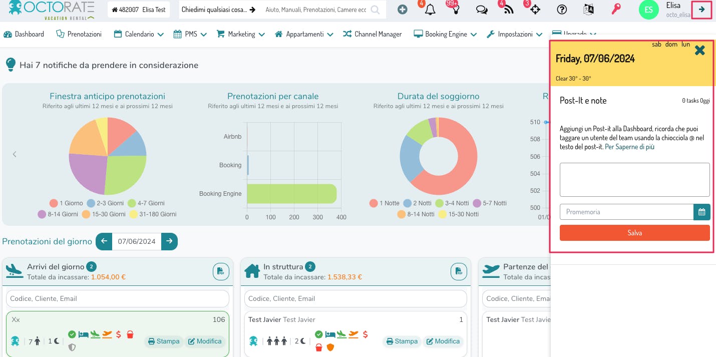Screen dimensions: 716x357
Task: Open the lightbulb tips icon with 99+ badge
Action: coord(456,10)
